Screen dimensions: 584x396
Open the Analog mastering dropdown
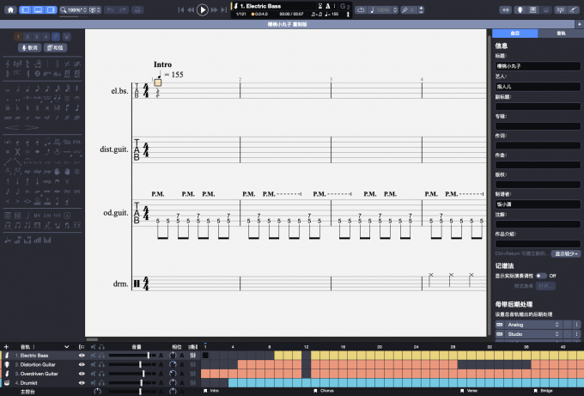[x=532, y=325]
